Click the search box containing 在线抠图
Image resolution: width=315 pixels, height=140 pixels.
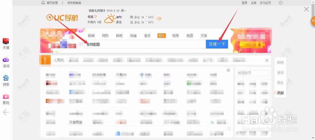145,44
